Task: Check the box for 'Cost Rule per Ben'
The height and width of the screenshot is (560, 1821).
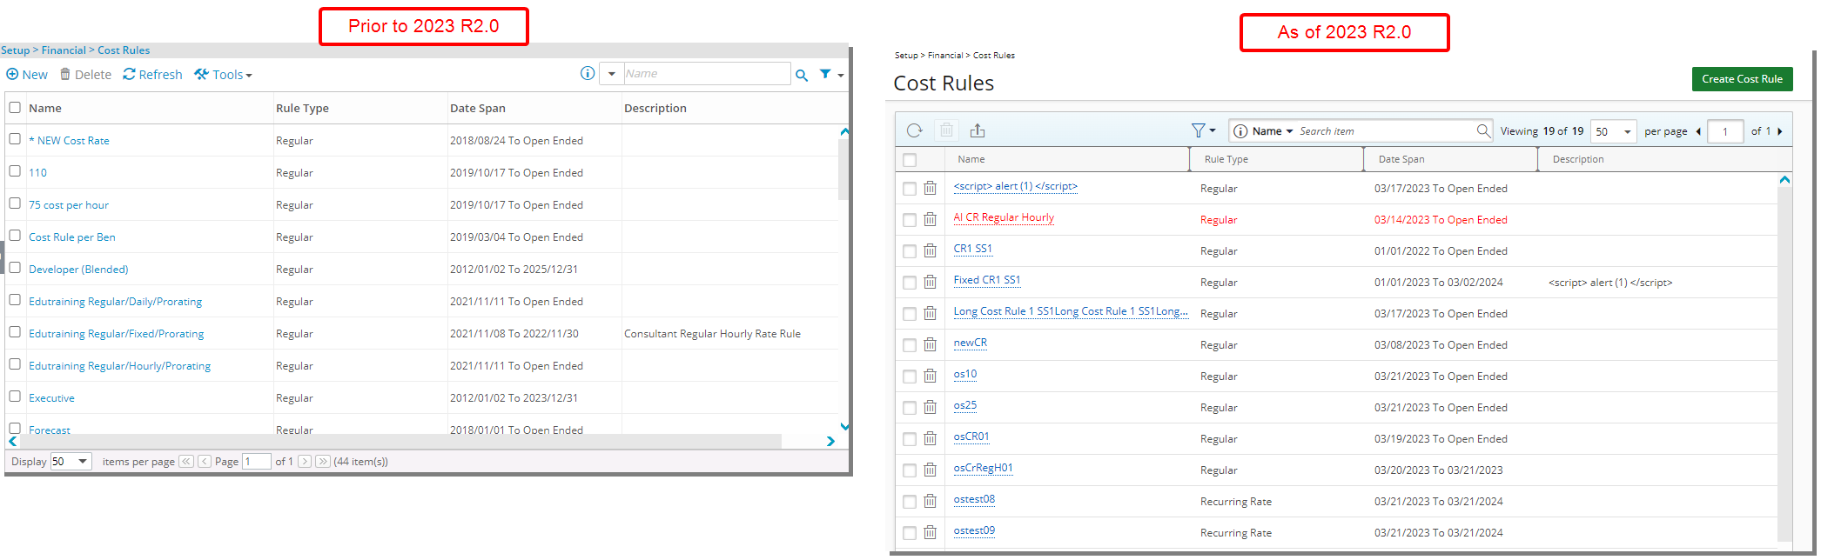Action: (15, 236)
